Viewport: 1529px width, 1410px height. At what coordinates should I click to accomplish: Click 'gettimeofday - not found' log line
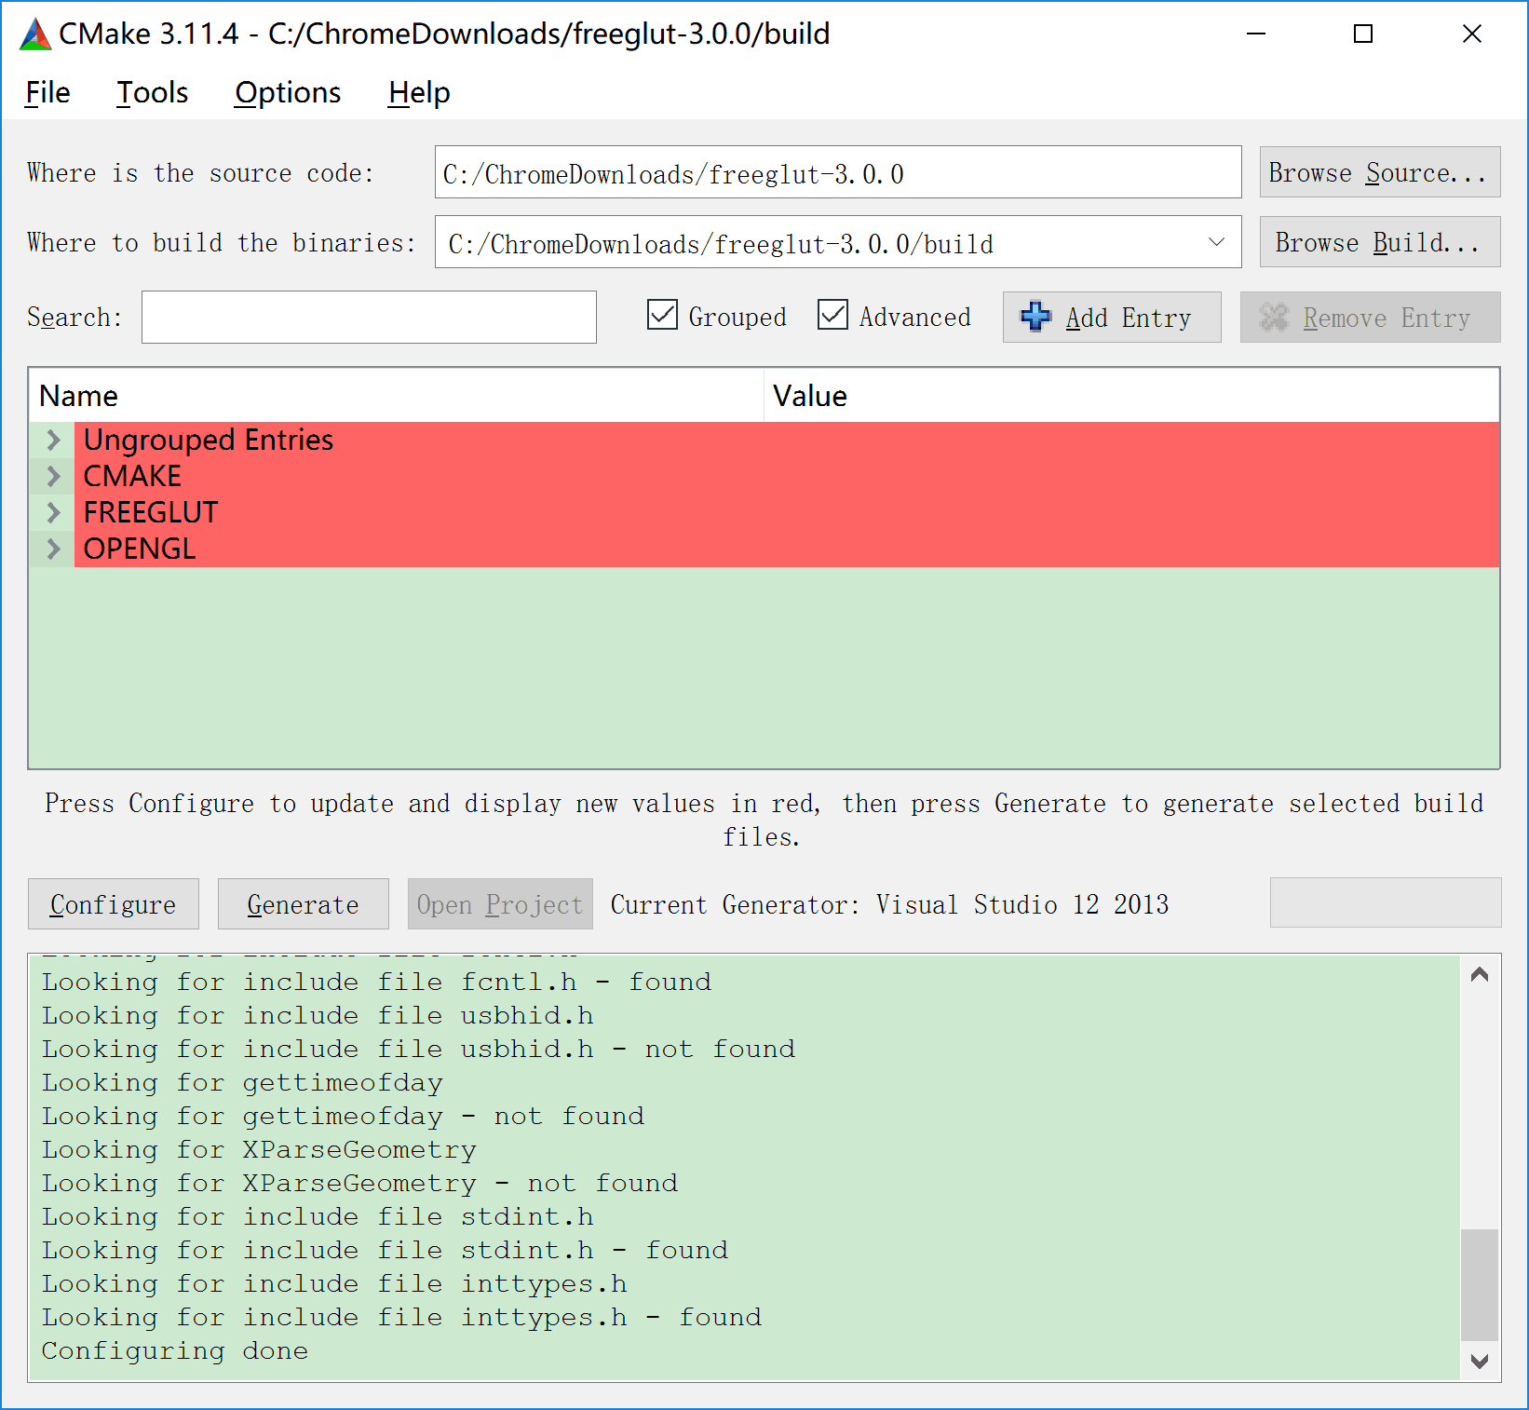tap(343, 1117)
